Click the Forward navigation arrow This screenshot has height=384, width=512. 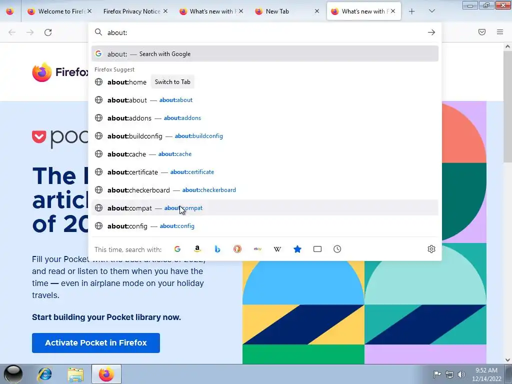point(30,32)
